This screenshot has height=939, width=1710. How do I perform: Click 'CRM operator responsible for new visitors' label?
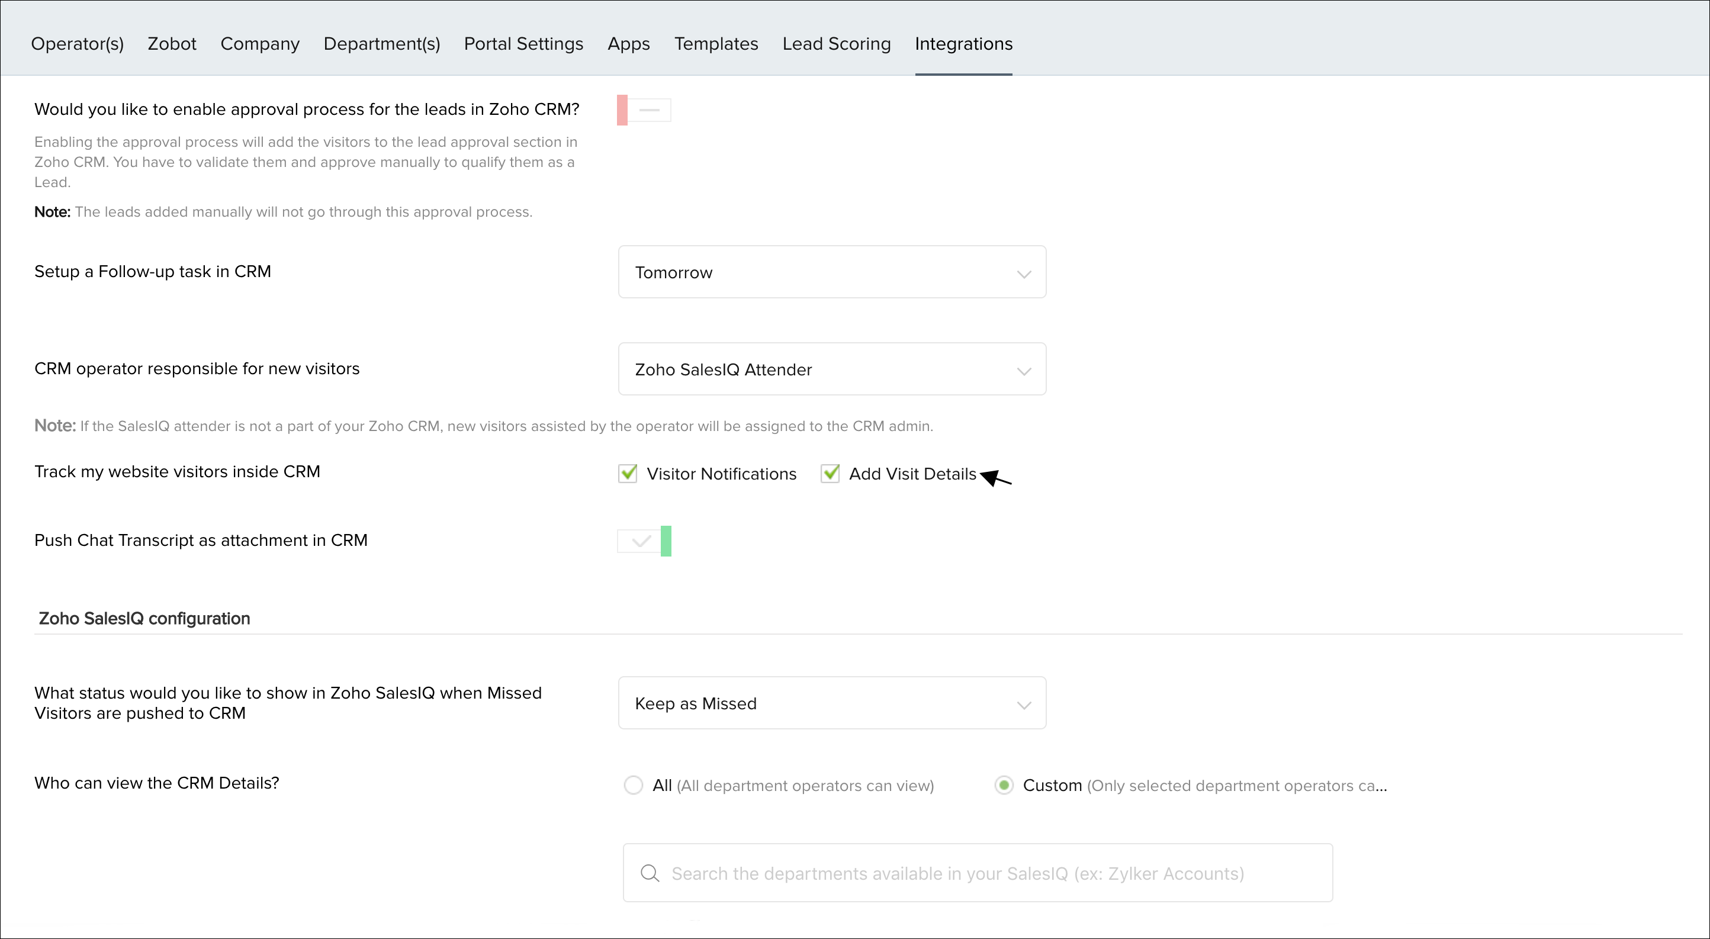pyautogui.click(x=197, y=368)
